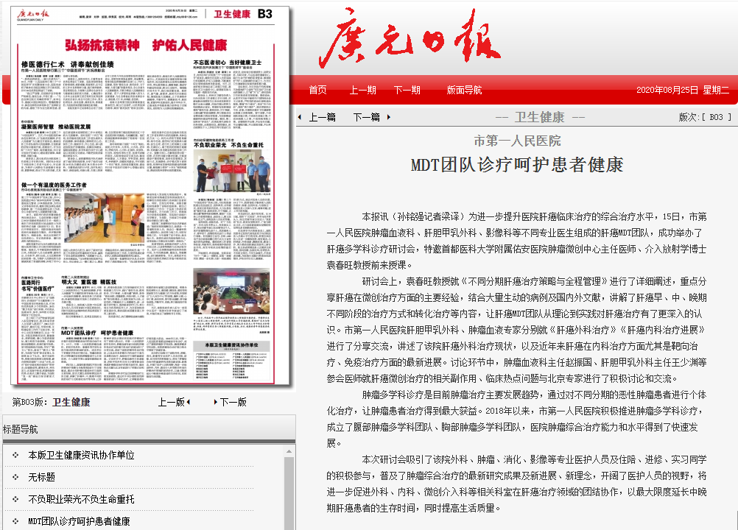This screenshot has height=530, width=738.
Task: Click the left arrow after 上一版
Action: [x=188, y=402]
